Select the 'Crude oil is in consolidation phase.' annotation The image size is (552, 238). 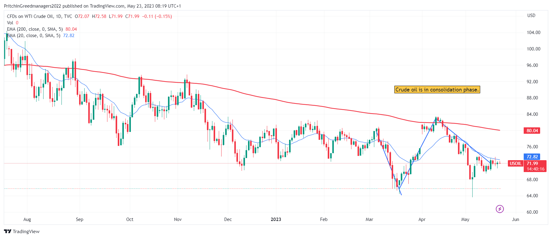pos(437,90)
